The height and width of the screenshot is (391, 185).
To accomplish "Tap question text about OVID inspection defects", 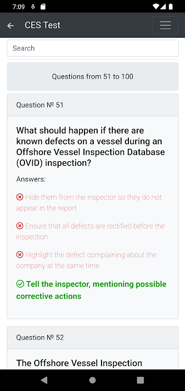I will click(91, 147).
